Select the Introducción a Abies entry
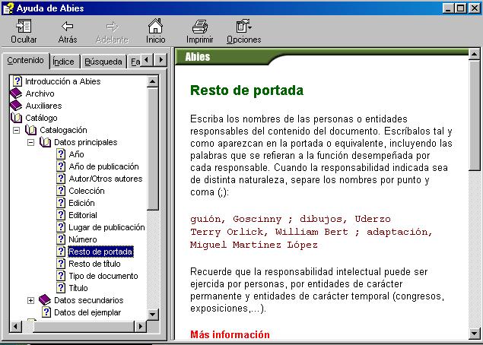This screenshot has width=483, height=345. (x=63, y=81)
